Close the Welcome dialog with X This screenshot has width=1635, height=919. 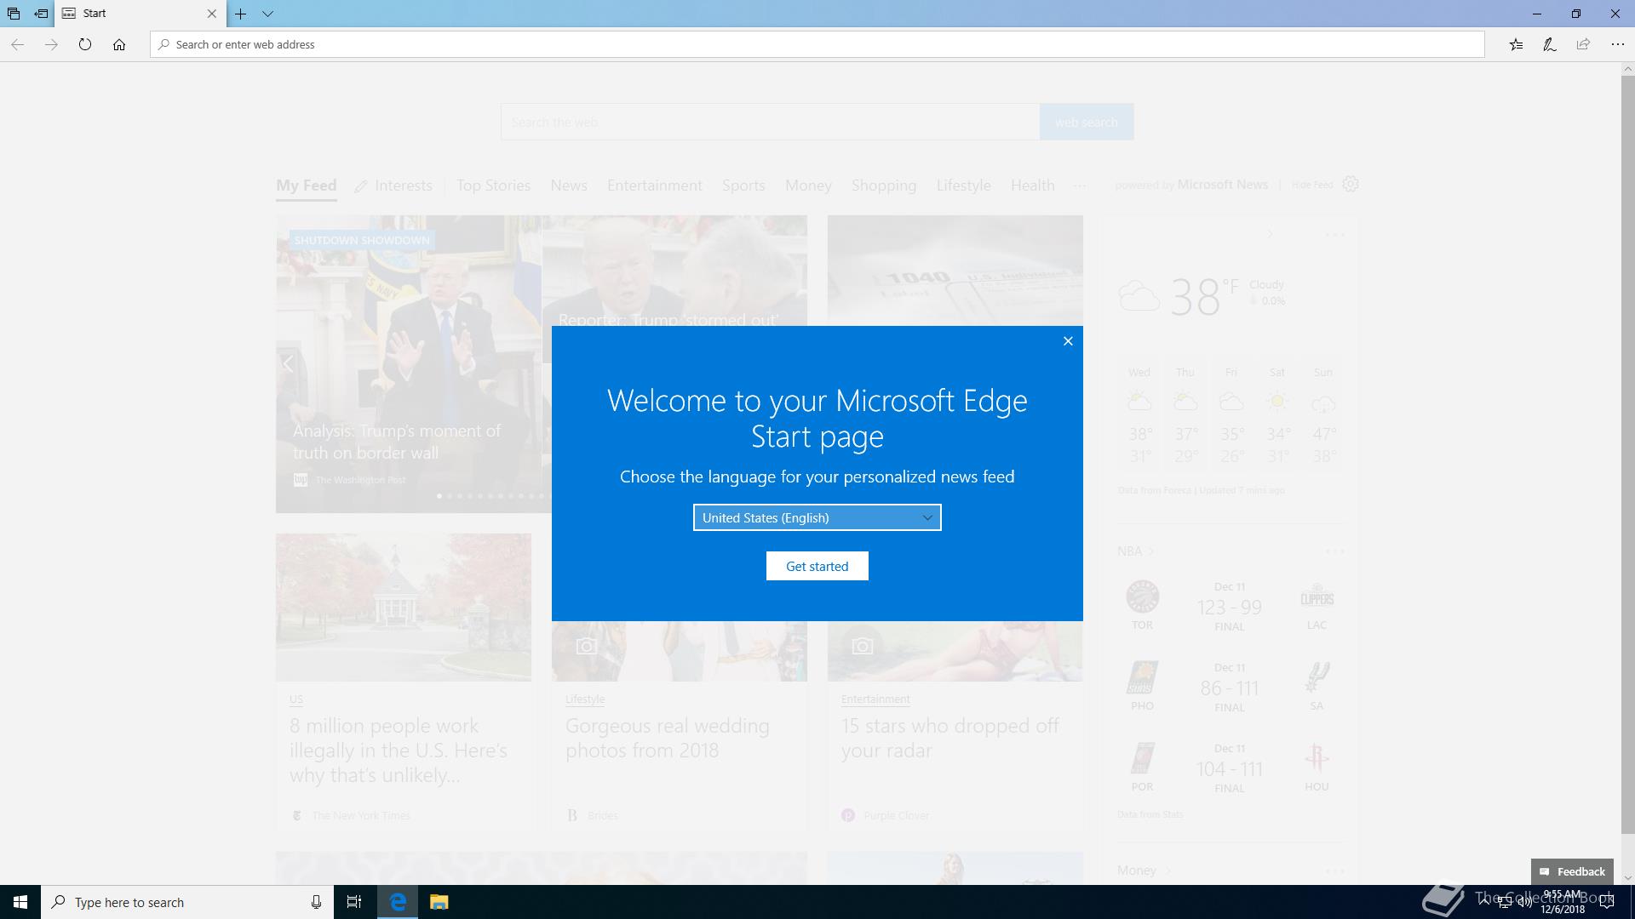(x=1068, y=341)
